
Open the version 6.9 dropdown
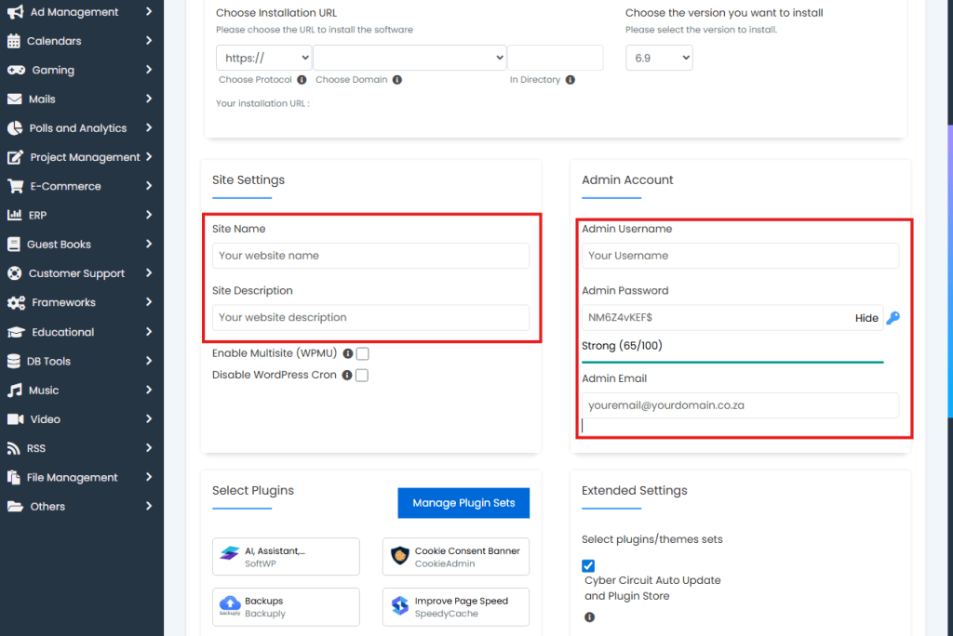point(659,58)
